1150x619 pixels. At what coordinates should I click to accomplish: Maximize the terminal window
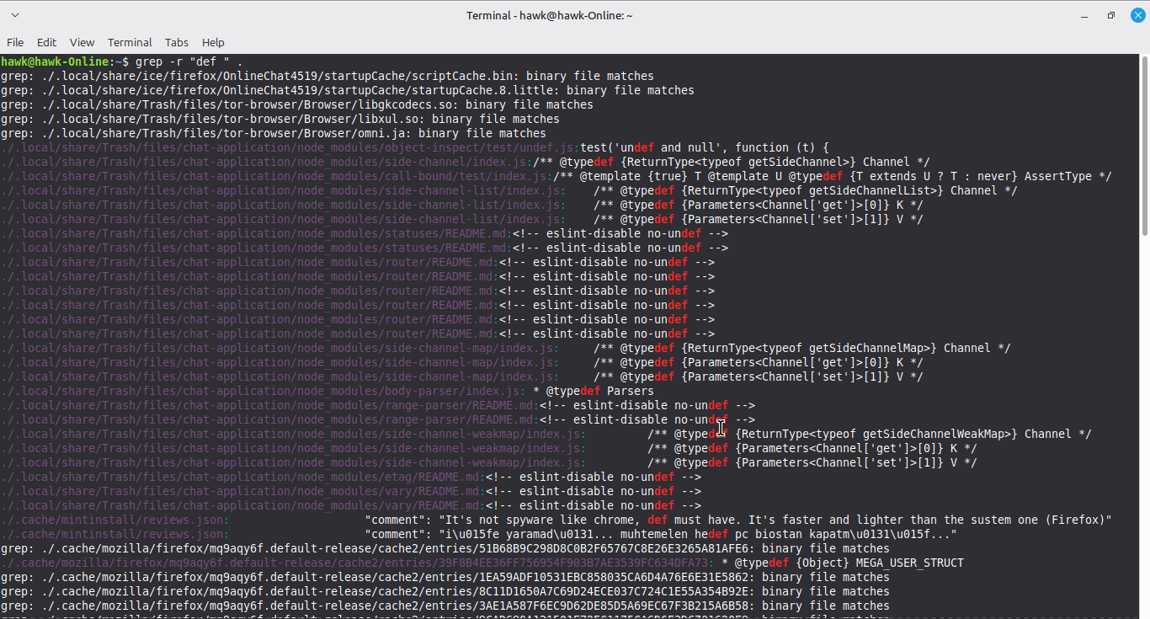[1110, 15]
